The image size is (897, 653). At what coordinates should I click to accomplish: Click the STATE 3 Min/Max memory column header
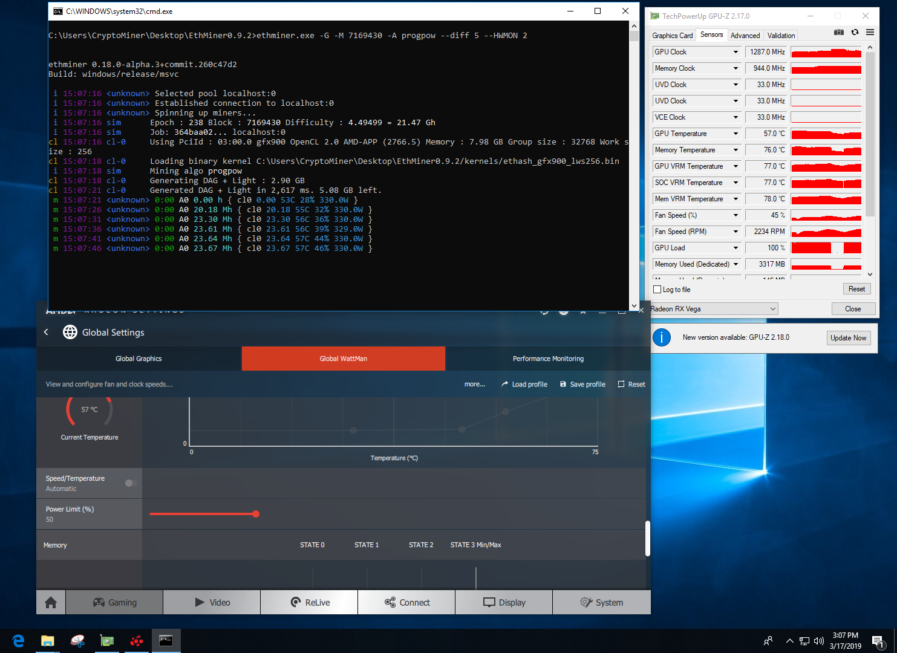(476, 545)
